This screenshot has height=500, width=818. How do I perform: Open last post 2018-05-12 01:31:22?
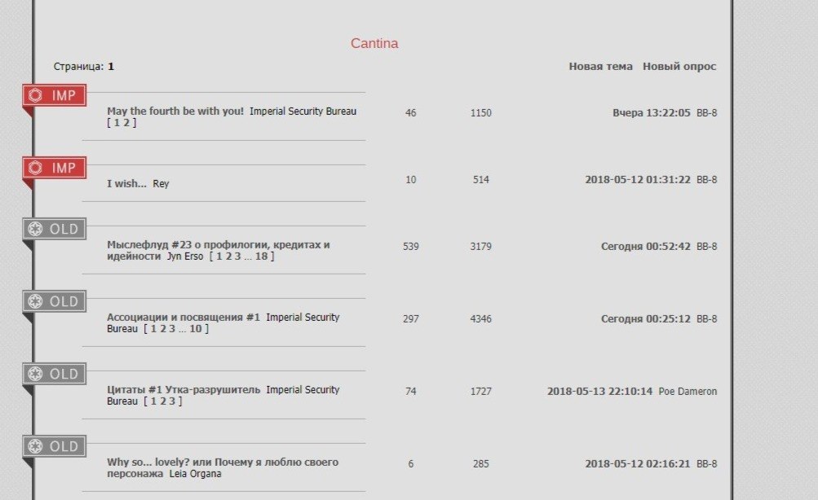tap(638, 180)
